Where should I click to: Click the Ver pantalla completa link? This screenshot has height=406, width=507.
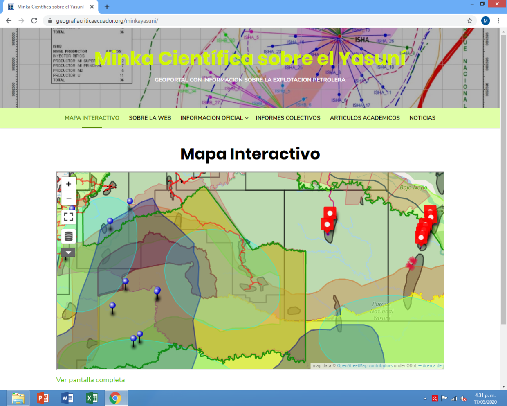pos(90,380)
